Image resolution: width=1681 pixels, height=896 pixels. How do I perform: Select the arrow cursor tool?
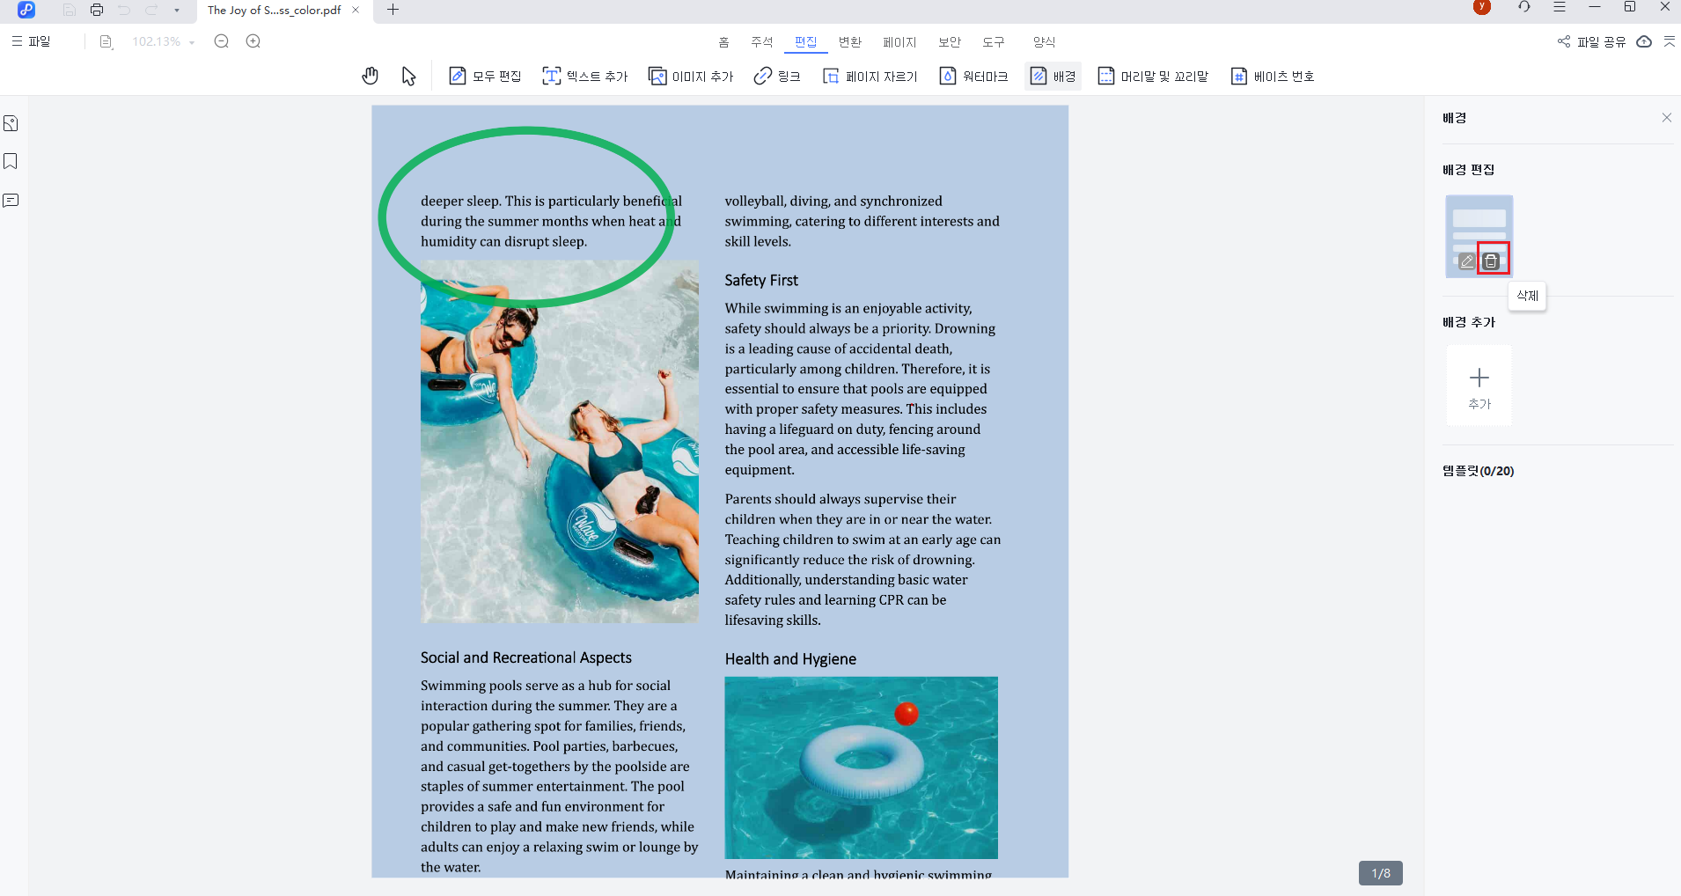[x=408, y=77]
